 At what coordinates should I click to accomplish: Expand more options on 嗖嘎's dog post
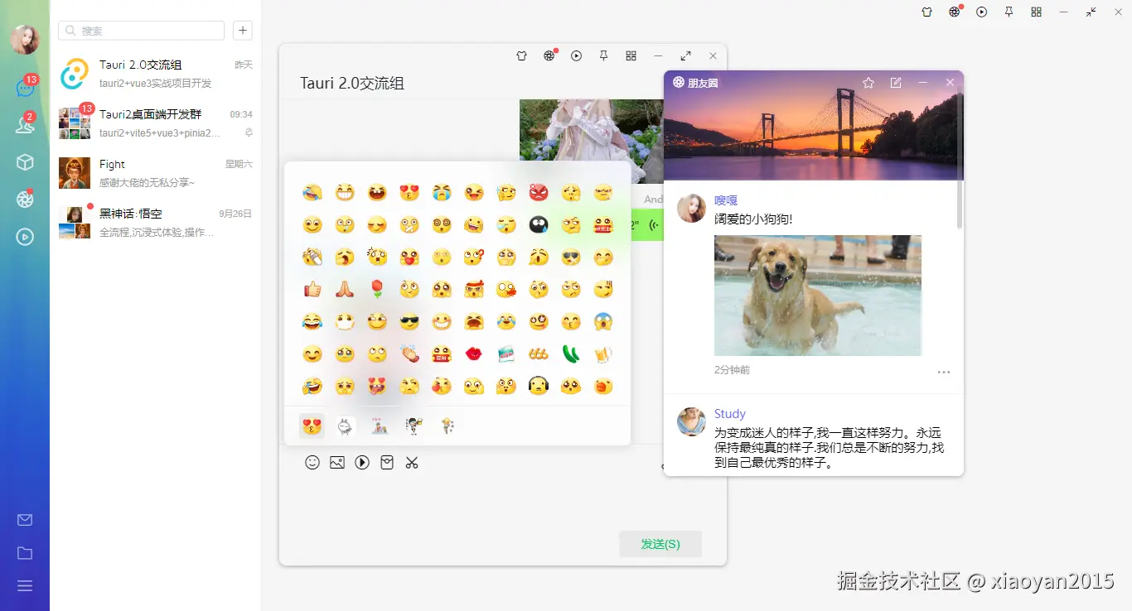pyautogui.click(x=944, y=373)
